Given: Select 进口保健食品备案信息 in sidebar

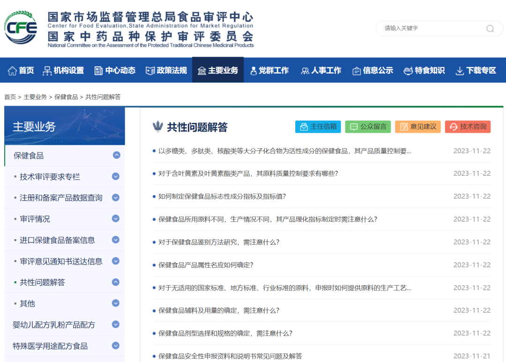Looking at the screenshot, I should tap(58, 240).
